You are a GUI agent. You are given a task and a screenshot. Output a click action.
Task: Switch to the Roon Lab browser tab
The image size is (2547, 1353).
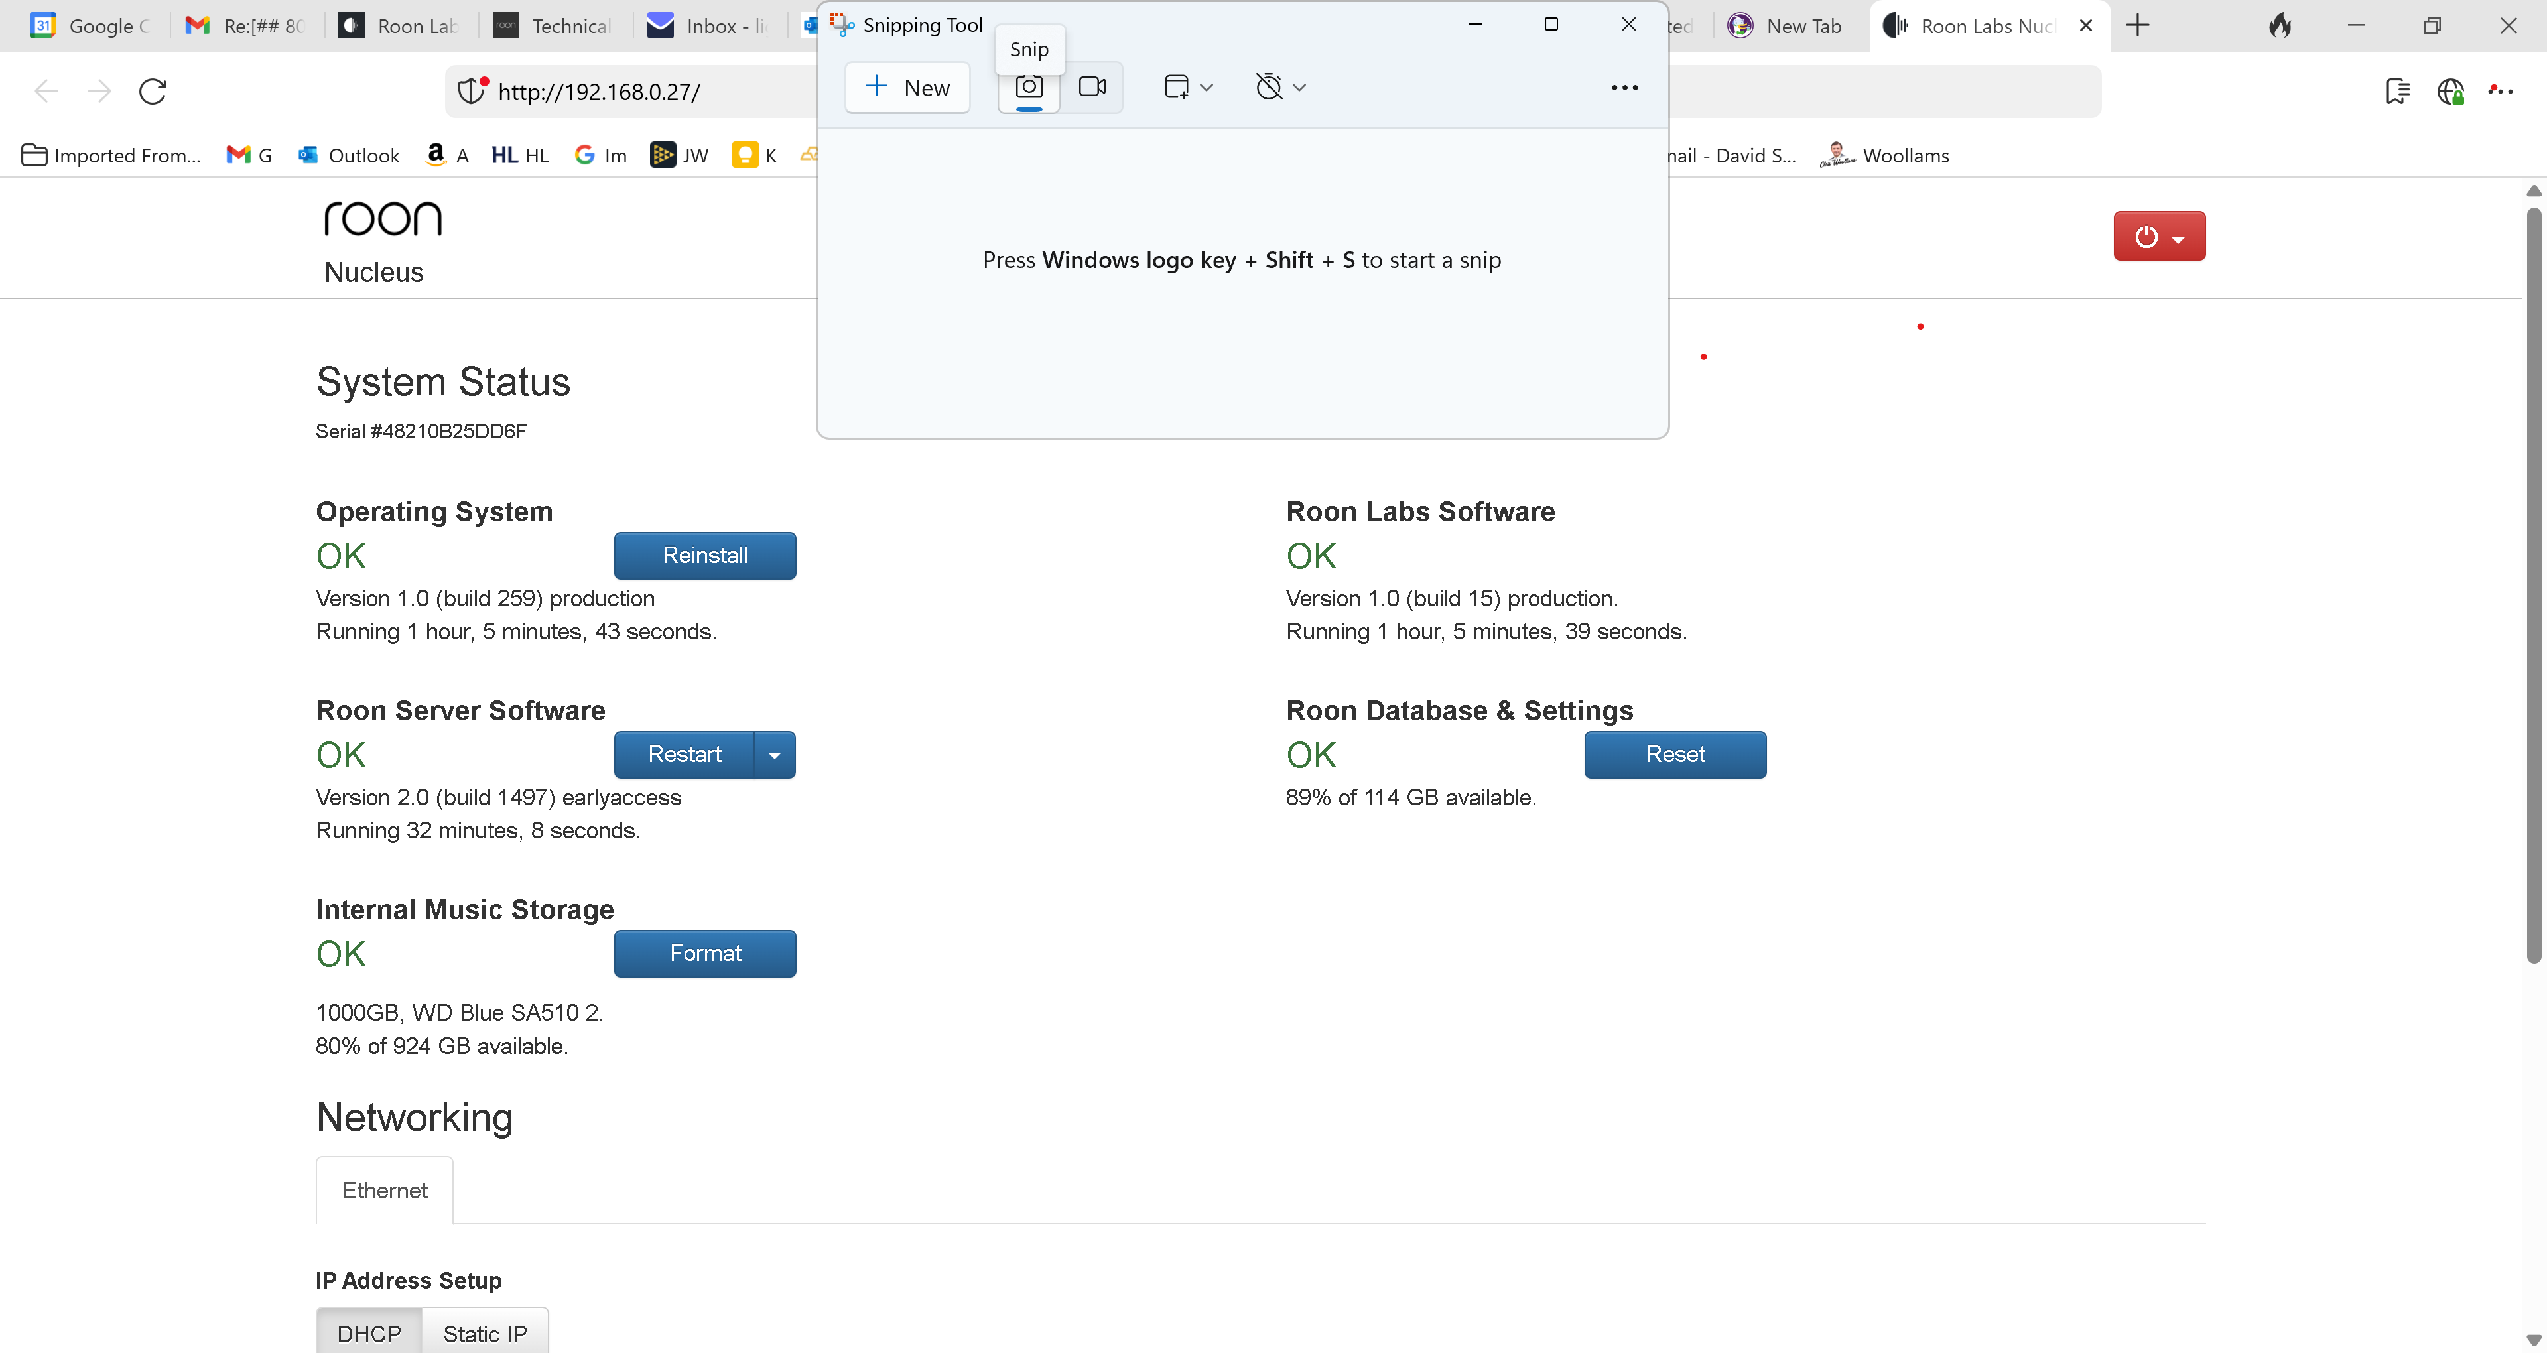pyautogui.click(x=401, y=26)
